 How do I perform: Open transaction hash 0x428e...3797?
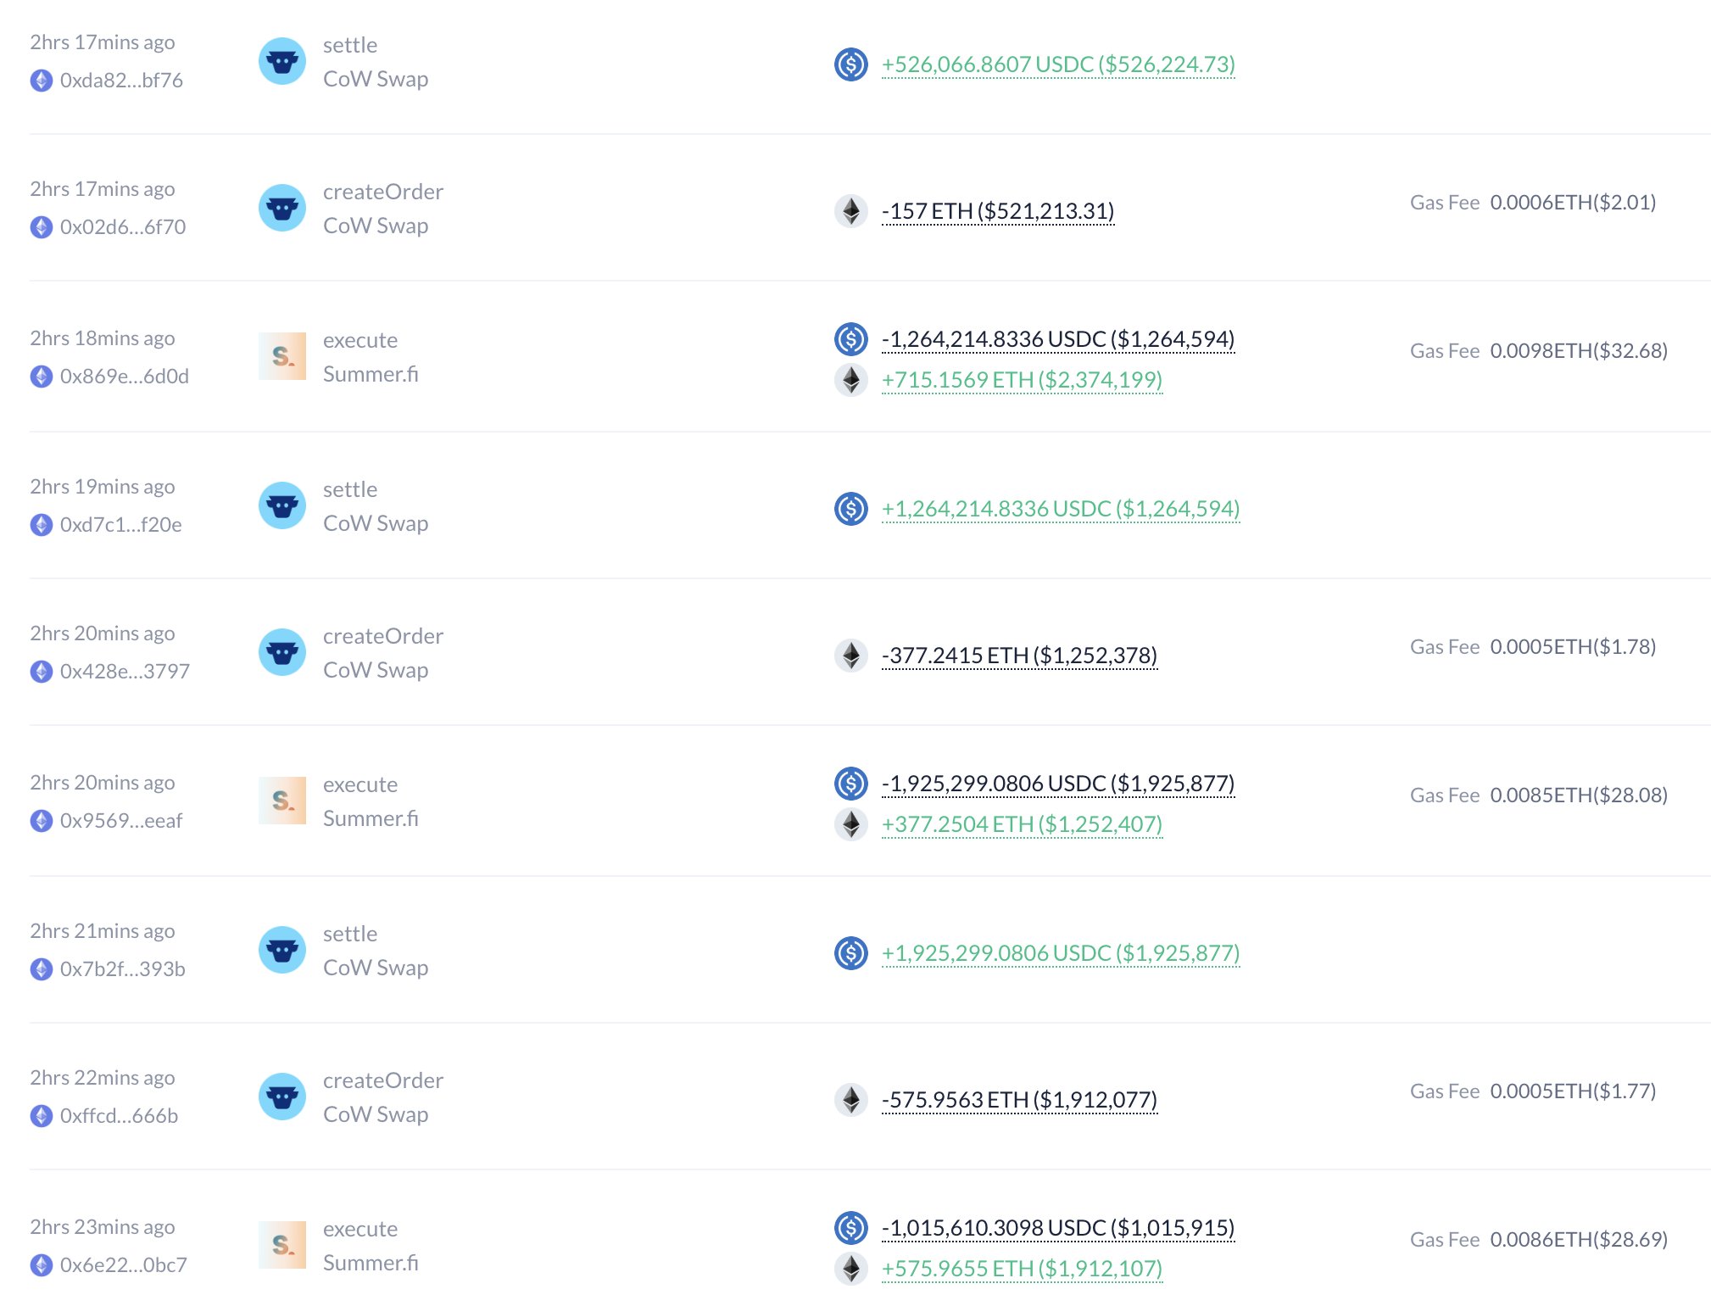pyautogui.click(x=125, y=672)
